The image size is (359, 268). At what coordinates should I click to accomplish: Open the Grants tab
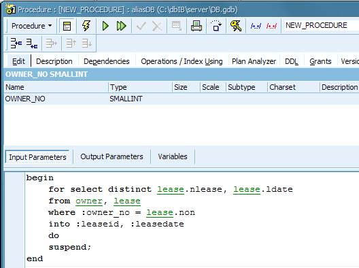[320, 61]
